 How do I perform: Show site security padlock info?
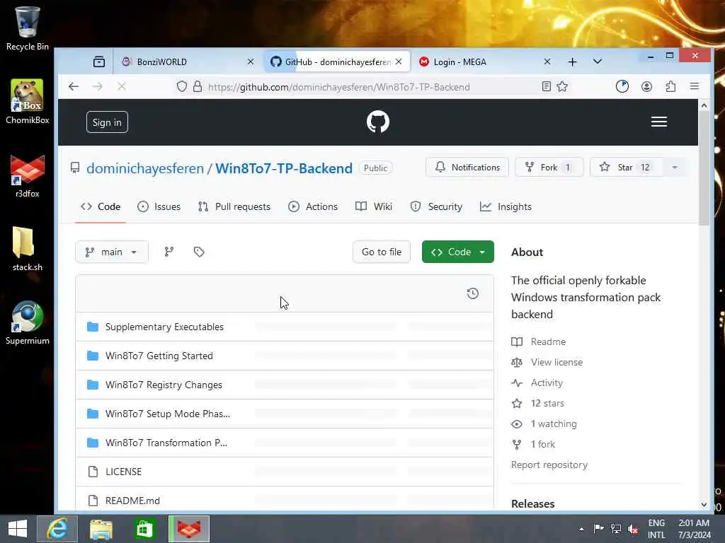click(198, 87)
